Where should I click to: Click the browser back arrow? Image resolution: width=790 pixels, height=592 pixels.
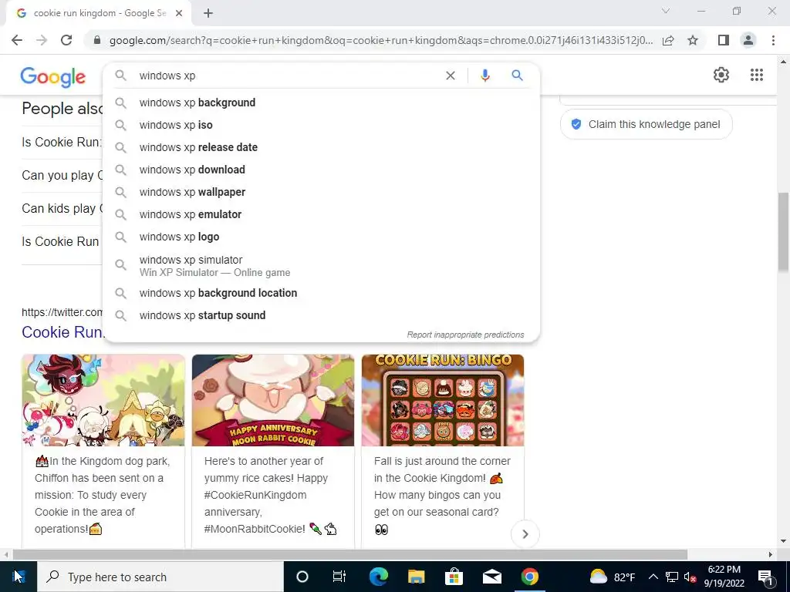click(17, 40)
